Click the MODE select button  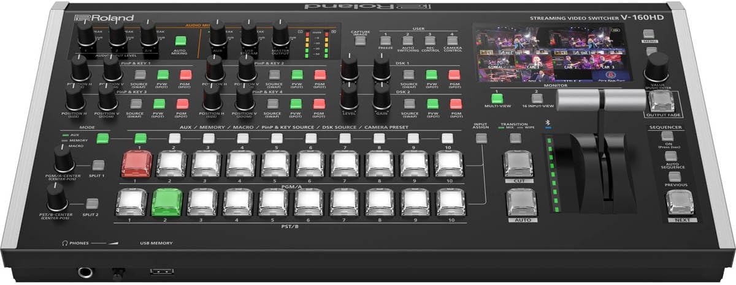pyautogui.click(x=102, y=138)
